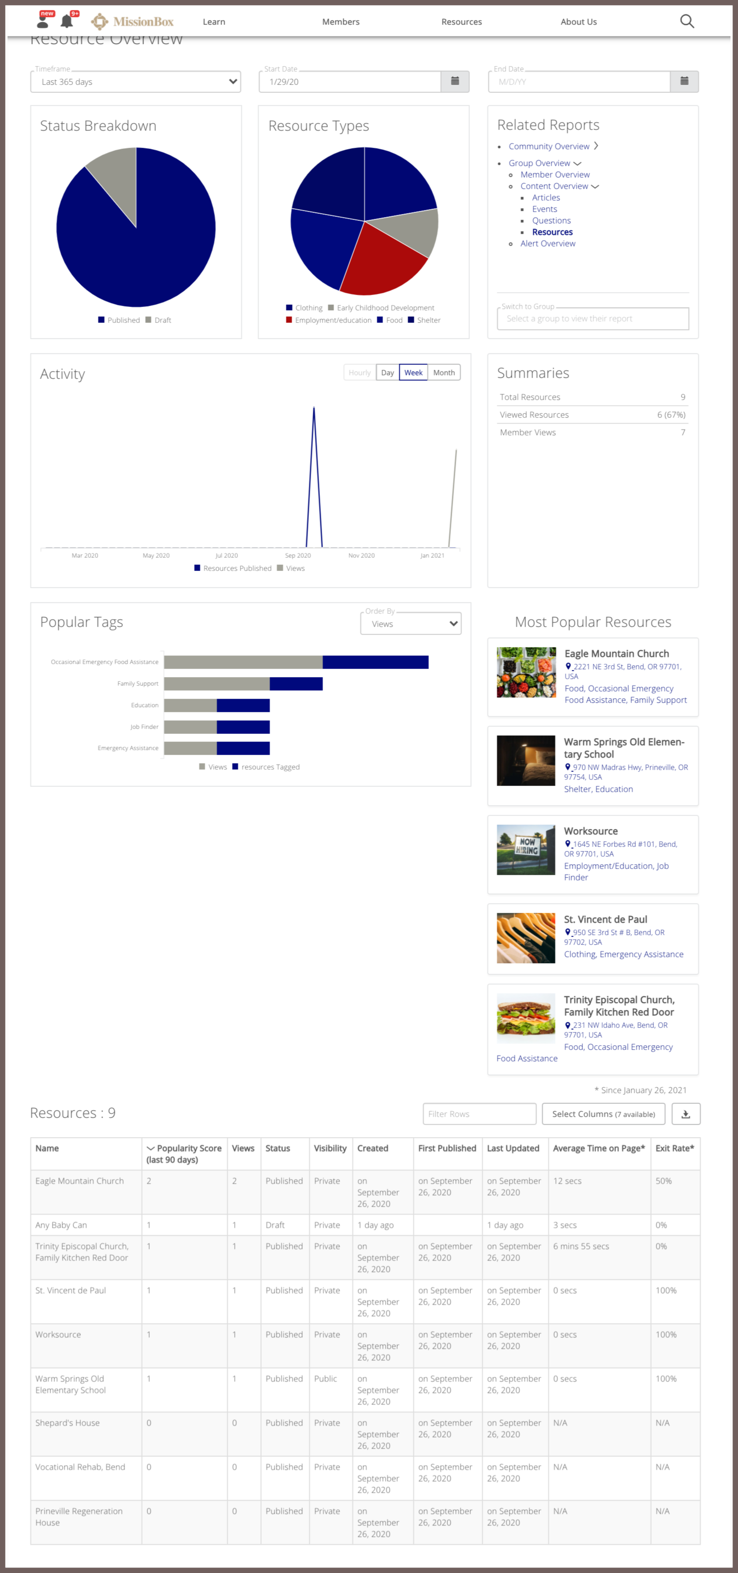Open the notifications bell icon
738x1573 pixels.
pos(67,21)
